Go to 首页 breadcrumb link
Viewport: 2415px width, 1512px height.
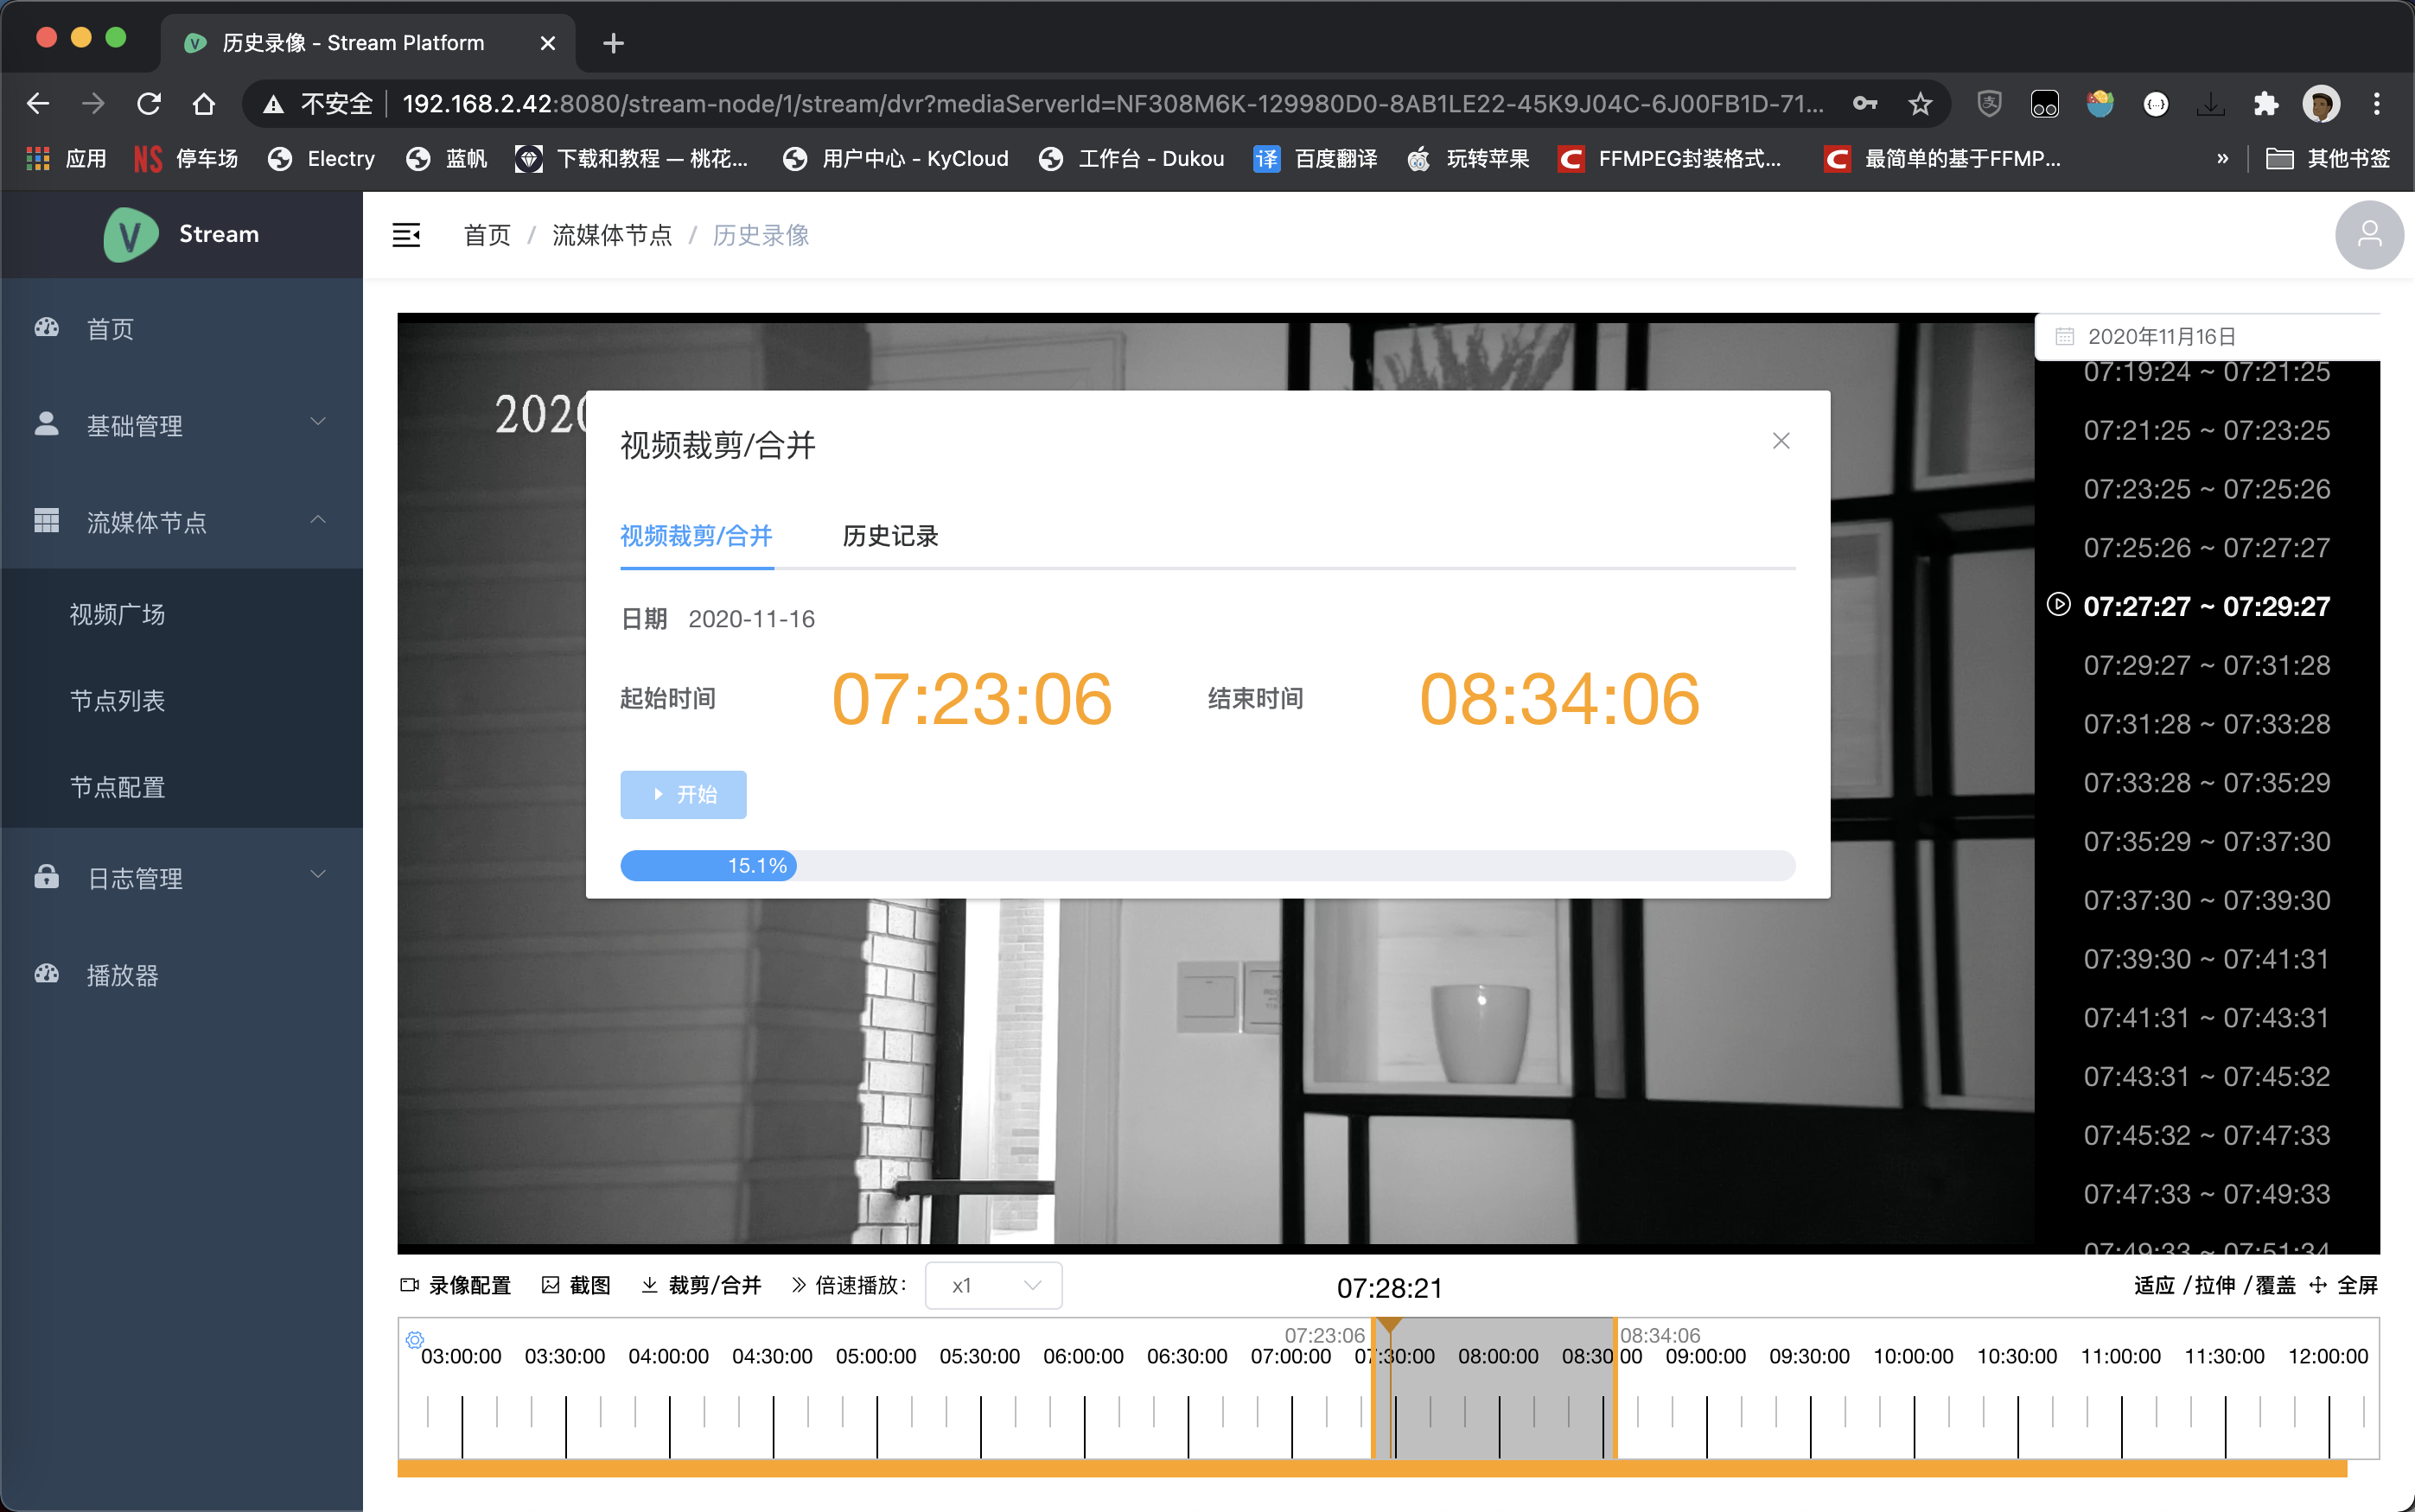(x=487, y=235)
